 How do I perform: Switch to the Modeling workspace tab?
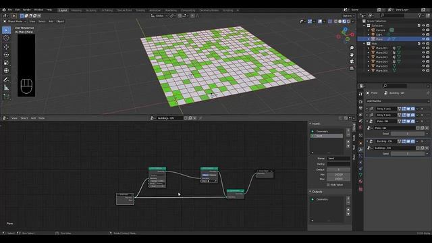coord(76,10)
